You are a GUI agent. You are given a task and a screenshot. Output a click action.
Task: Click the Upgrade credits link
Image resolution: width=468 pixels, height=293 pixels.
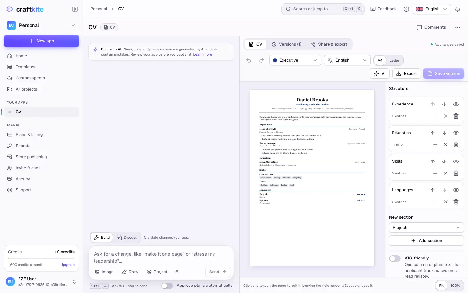[x=68, y=265]
